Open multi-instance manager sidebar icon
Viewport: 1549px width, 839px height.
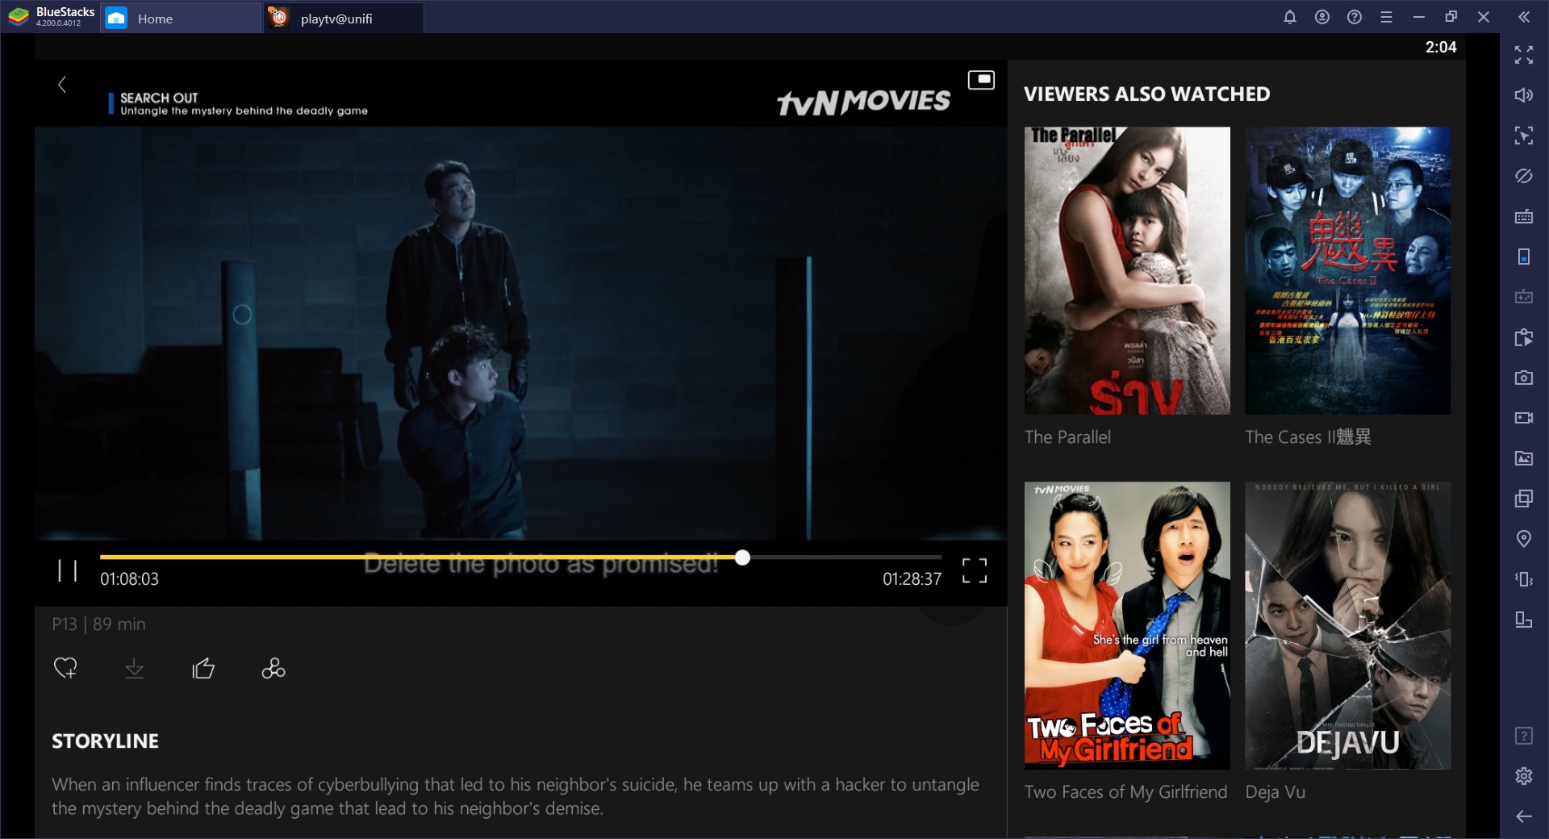[x=1524, y=499]
